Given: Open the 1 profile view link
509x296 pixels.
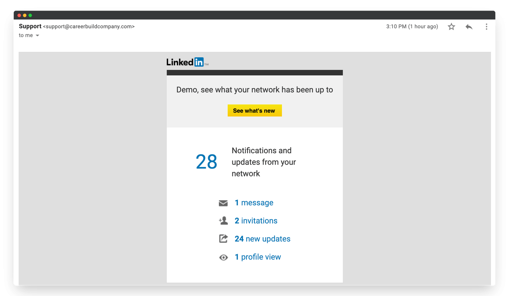Looking at the screenshot, I should 258,257.
